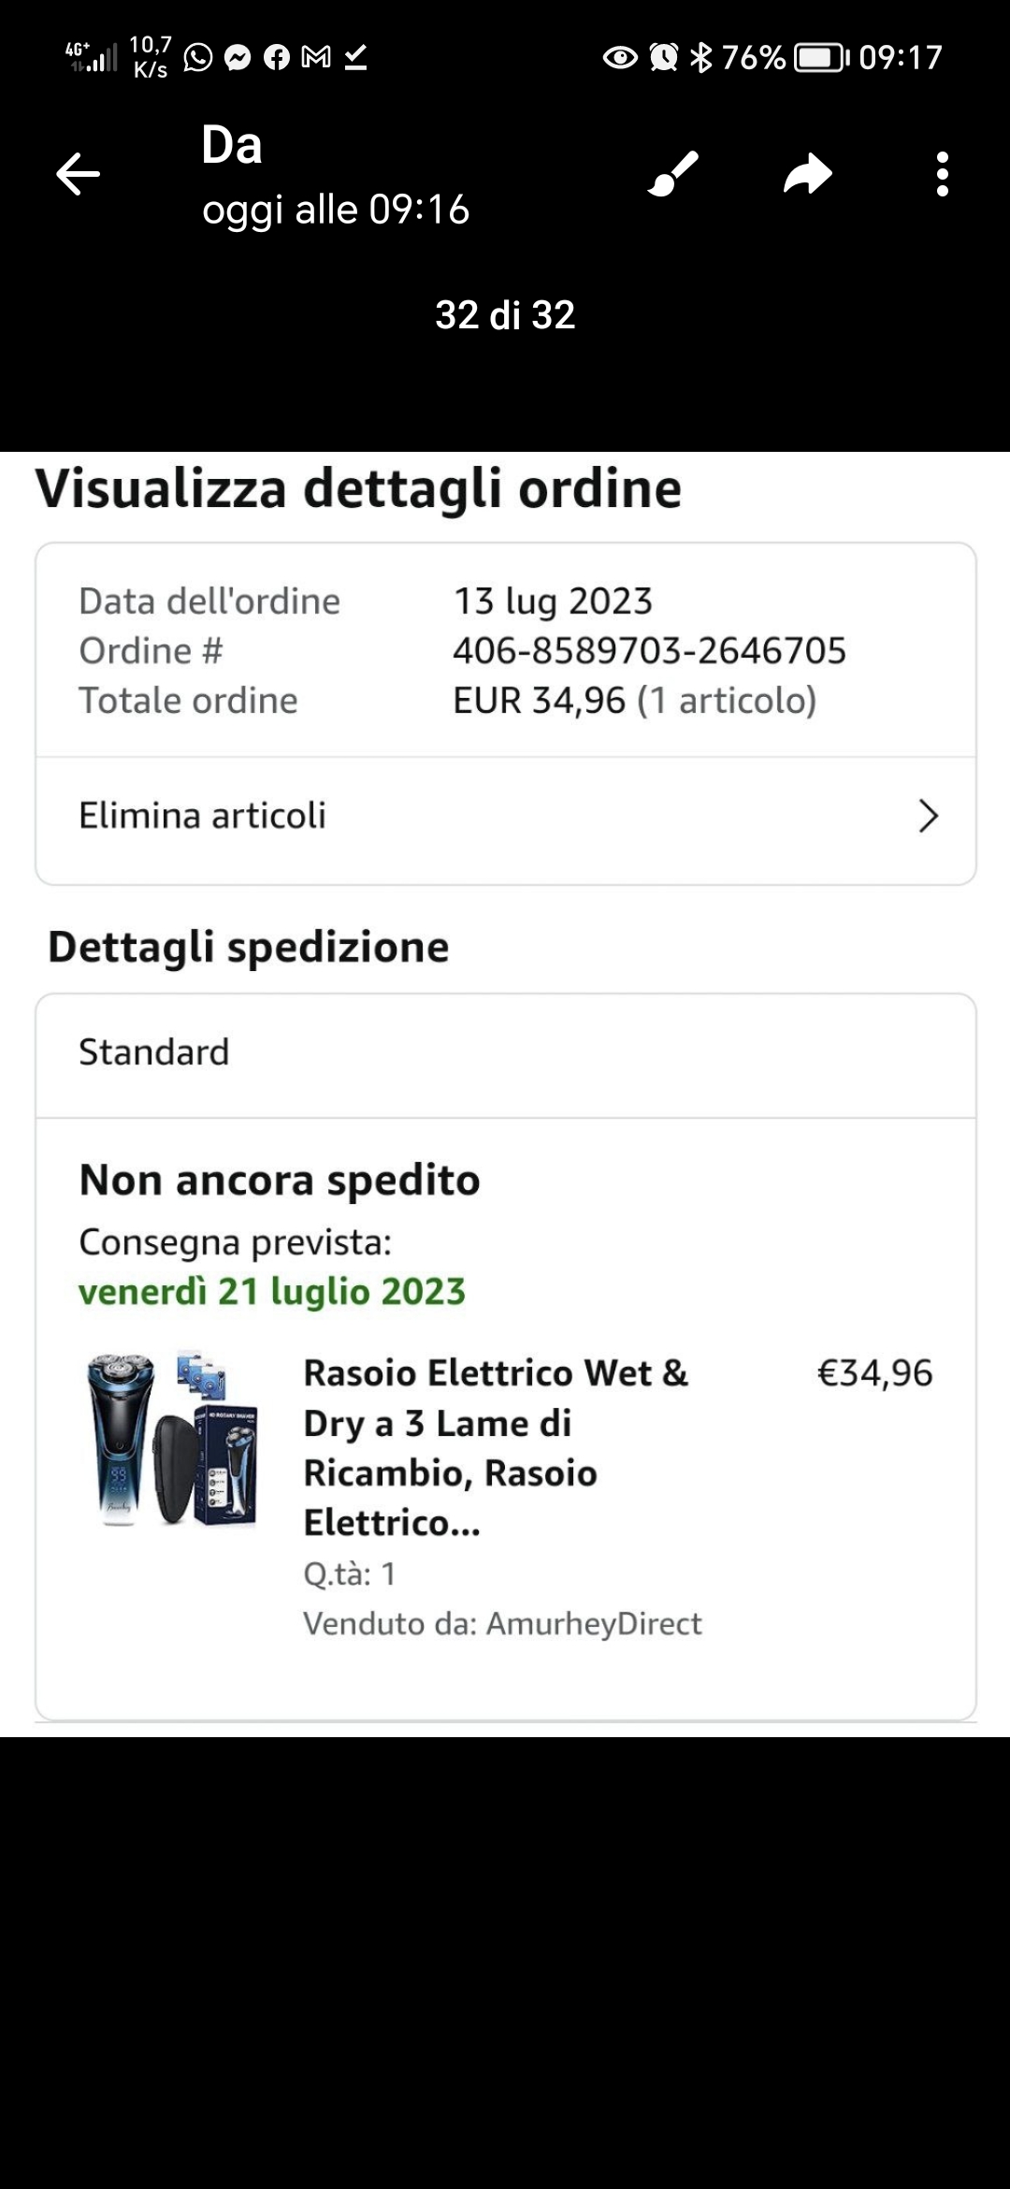Tap the eye comfort status icon
The image size is (1010, 2189).
(x=620, y=58)
